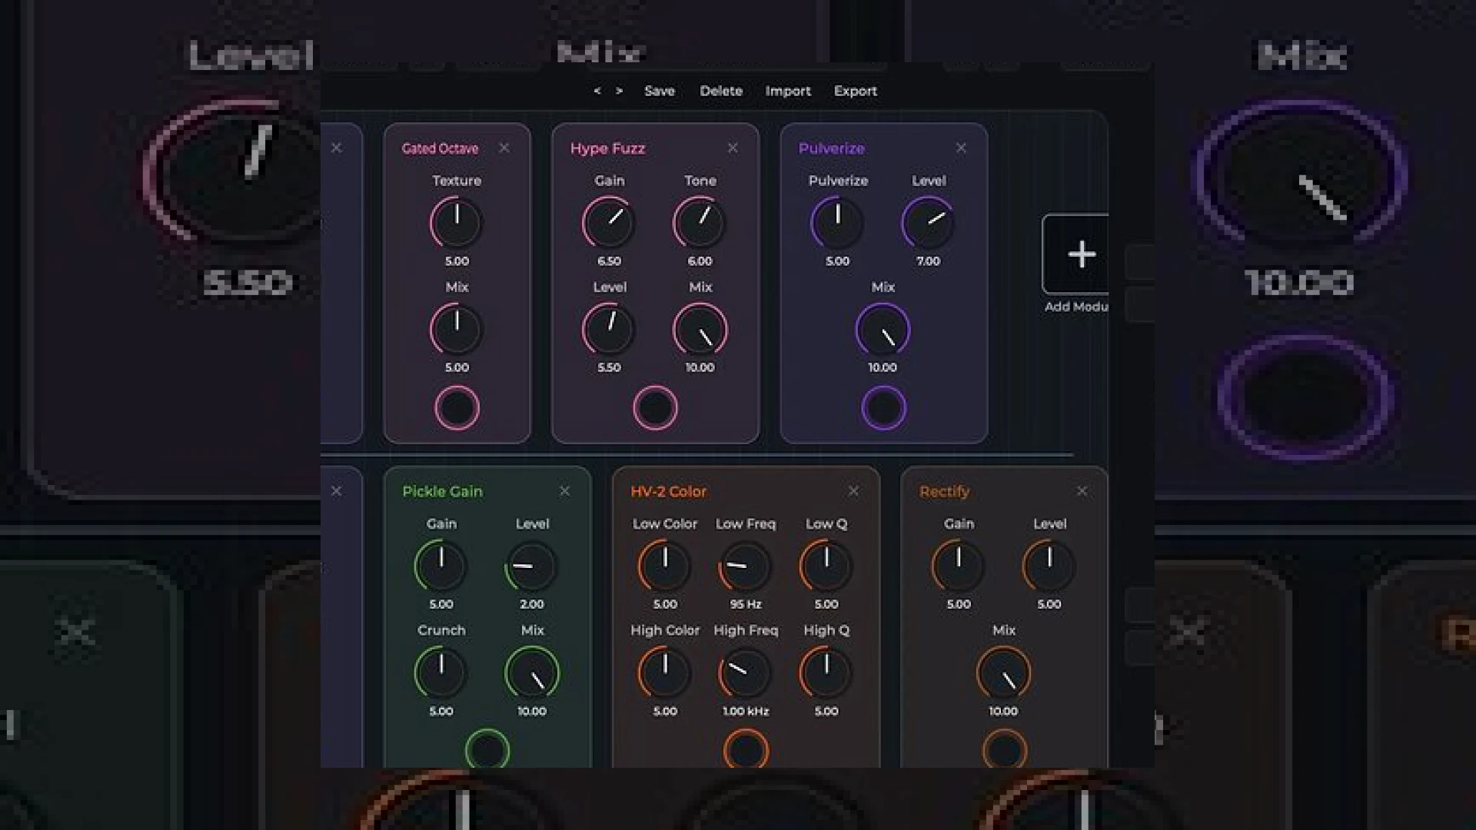Go to previous preset with the left arrow
Image resolution: width=1476 pixels, height=830 pixels.
pos(597,91)
